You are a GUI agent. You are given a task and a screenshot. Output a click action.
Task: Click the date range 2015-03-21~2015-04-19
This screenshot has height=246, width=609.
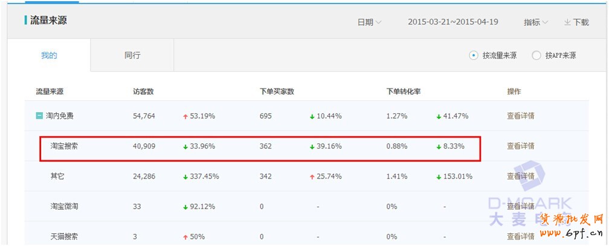[x=453, y=22]
